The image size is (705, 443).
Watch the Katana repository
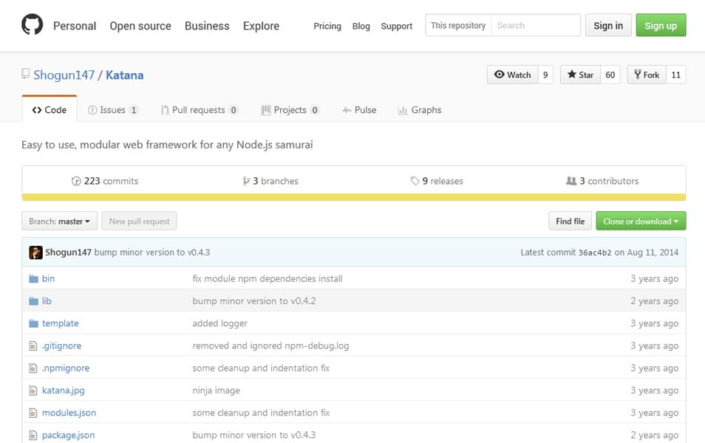tap(512, 75)
